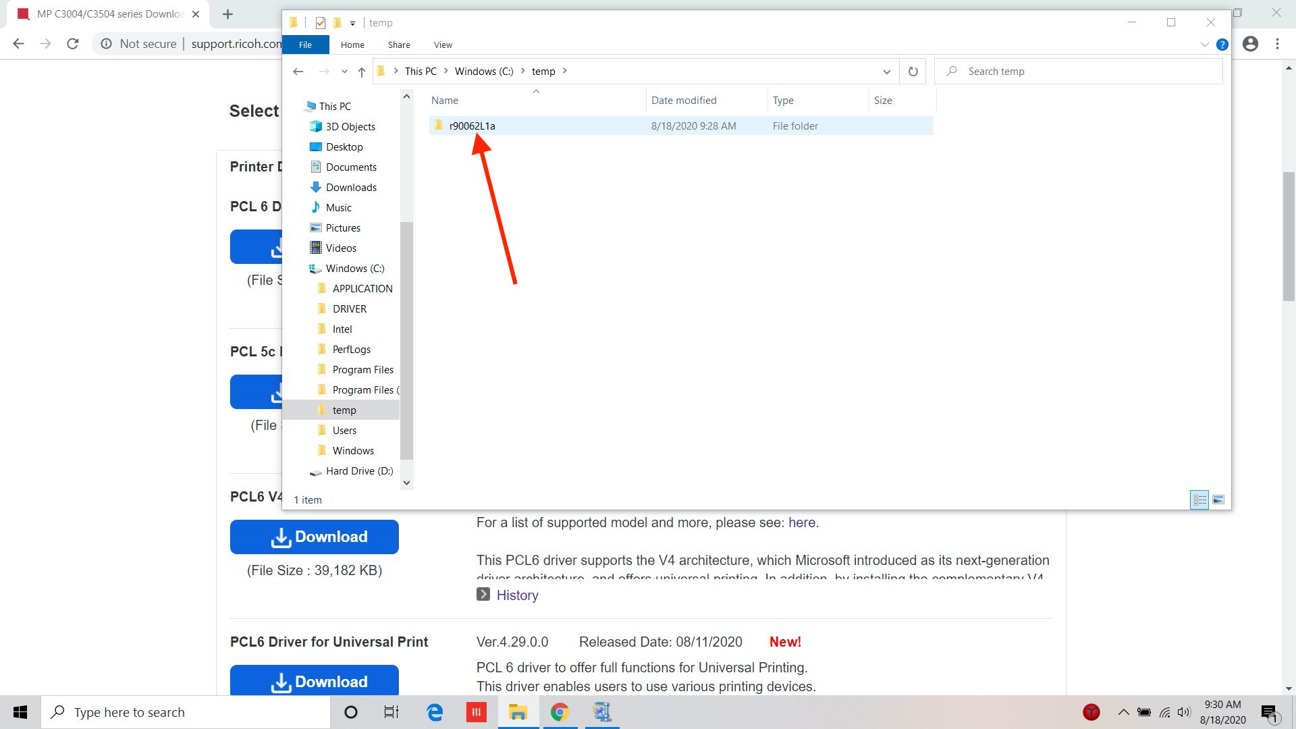This screenshot has width=1296, height=729.
Task: Open the View ribbon tab
Action: 443,45
